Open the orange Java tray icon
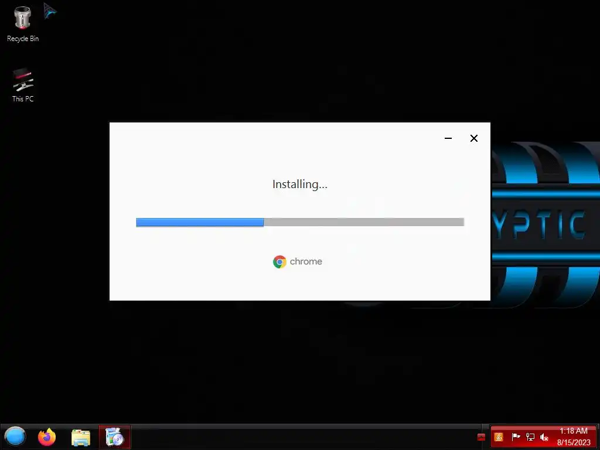 [498, 437]
